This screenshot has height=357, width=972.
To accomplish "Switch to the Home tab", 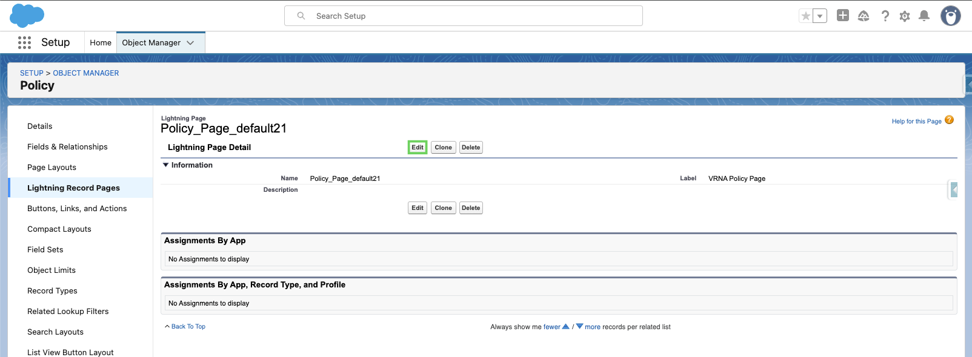I will click(x=101, y=42).
